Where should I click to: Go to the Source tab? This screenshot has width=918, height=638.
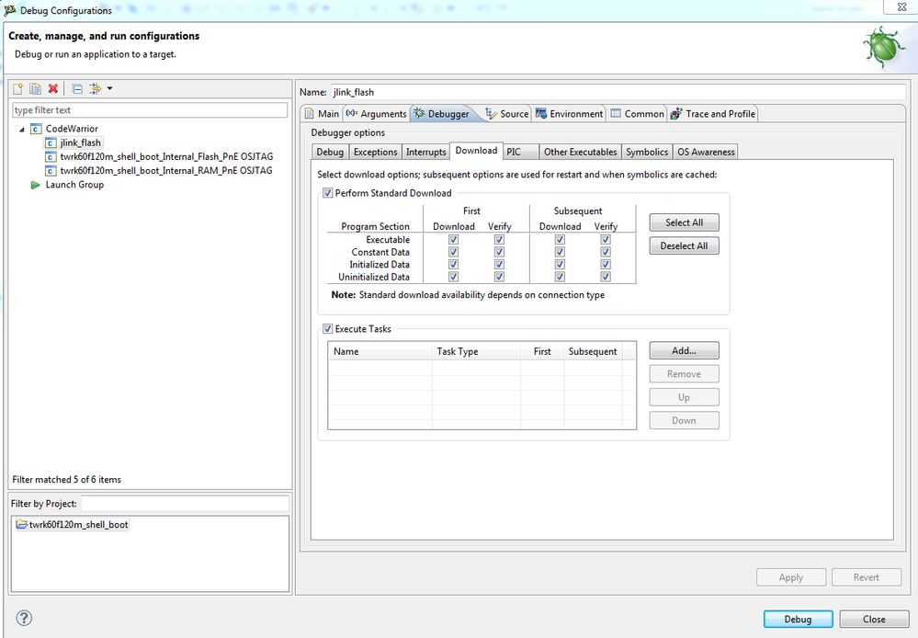coord(507,114)
